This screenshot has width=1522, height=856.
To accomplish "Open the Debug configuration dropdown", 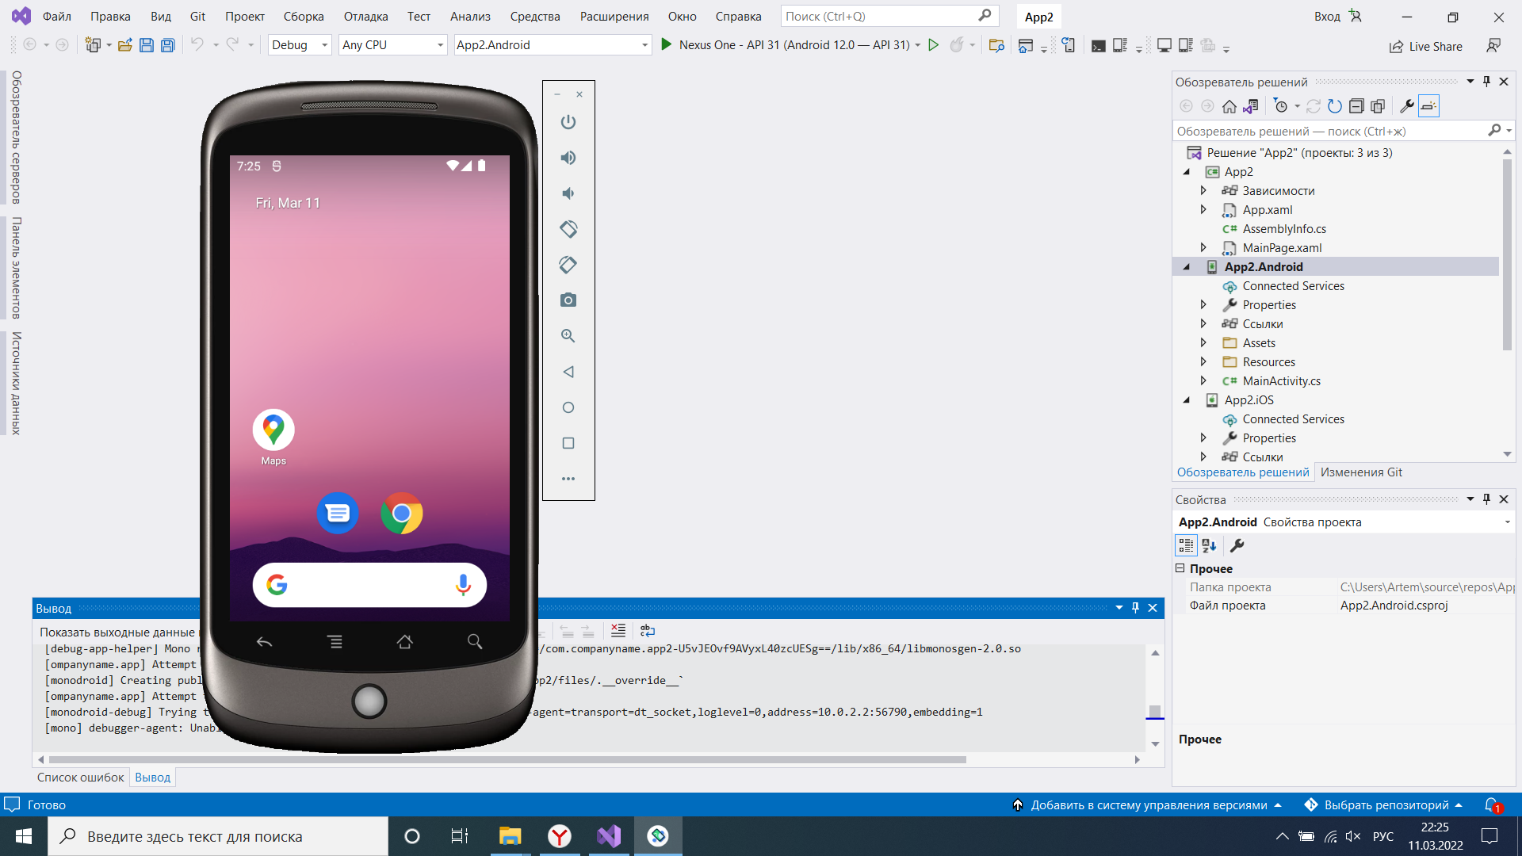I will (x=300, y=45).
